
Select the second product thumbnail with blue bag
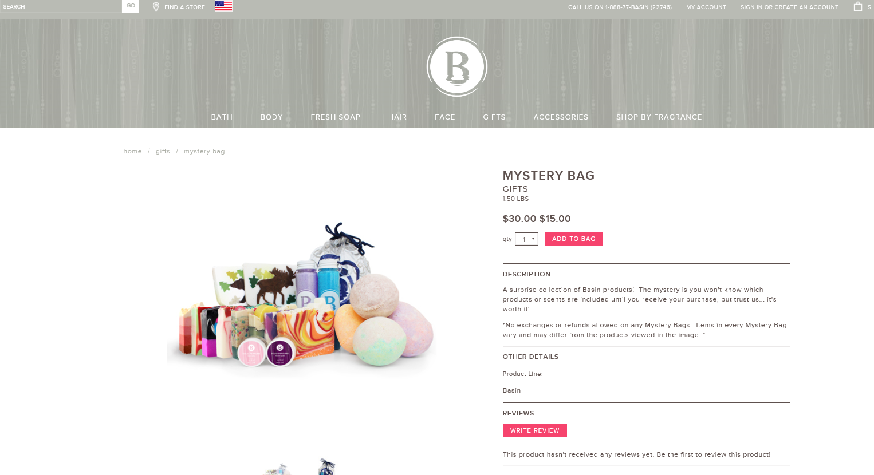327,467
